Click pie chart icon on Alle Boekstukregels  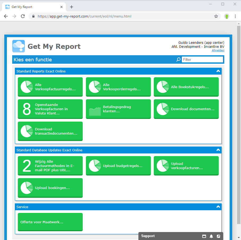[163, 87]
